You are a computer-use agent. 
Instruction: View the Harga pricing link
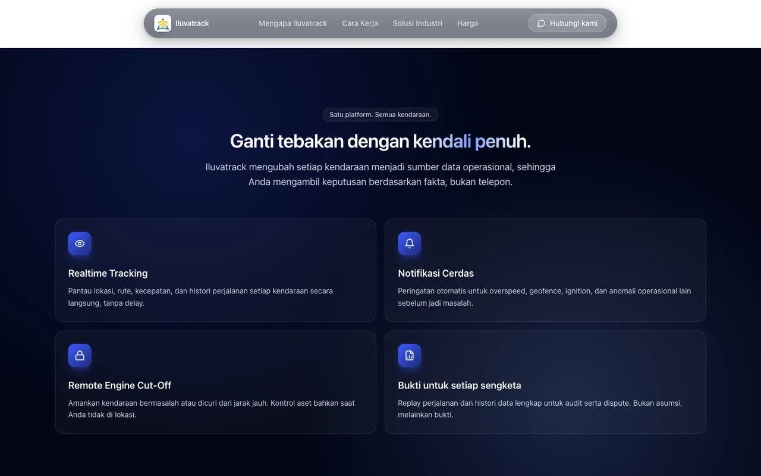tap(467, 23)
